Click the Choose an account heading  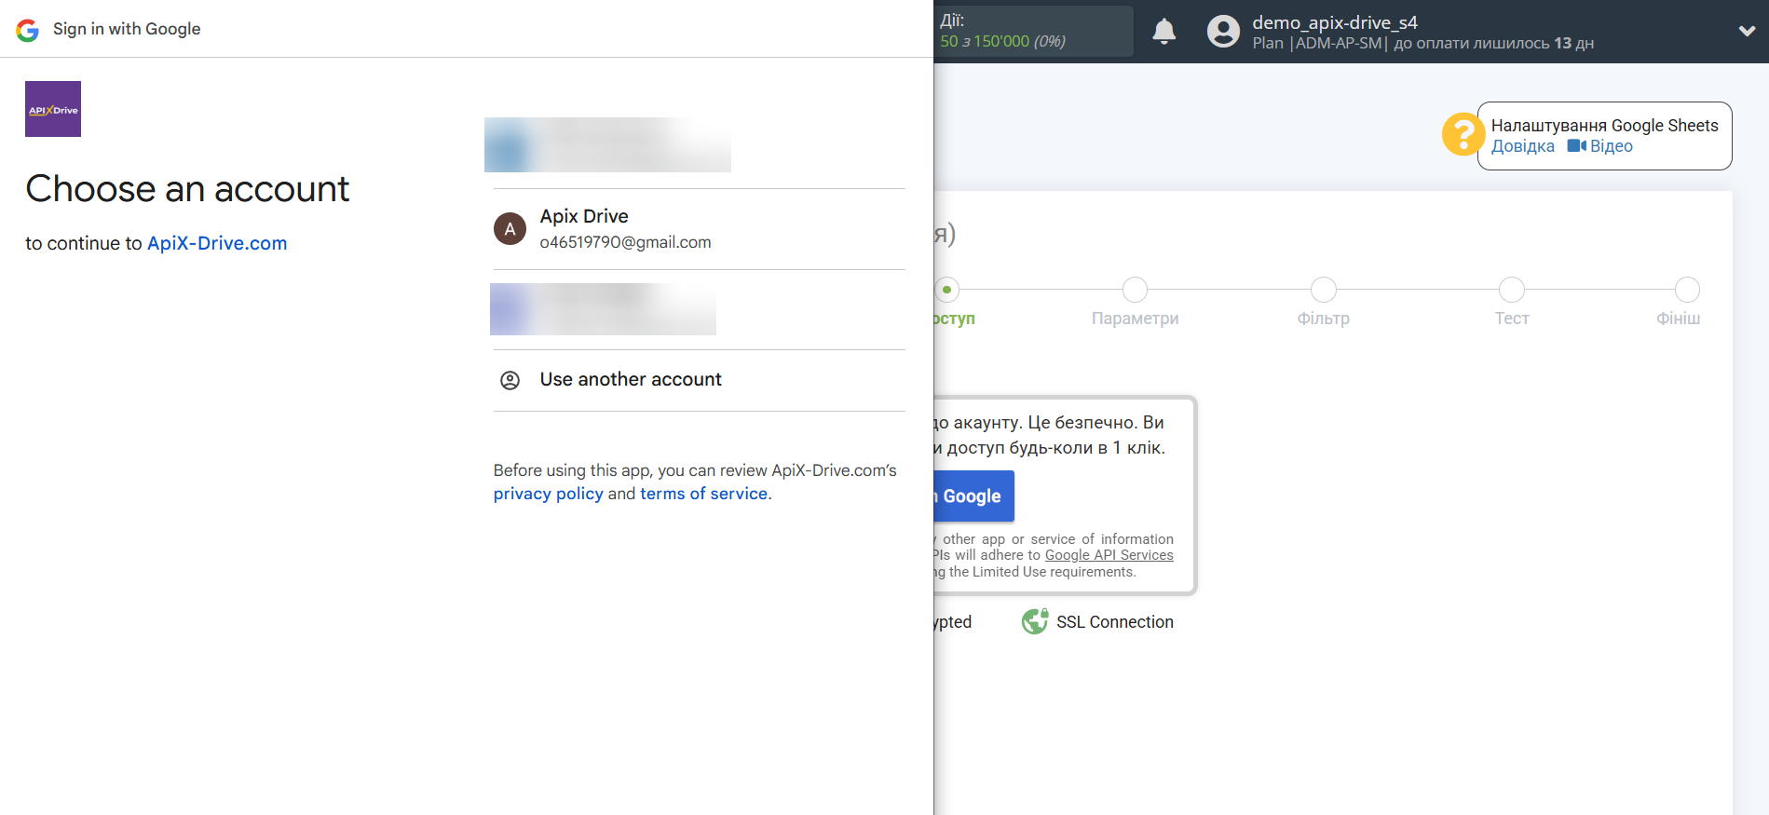pyautogui.click(x=187, y=189)
